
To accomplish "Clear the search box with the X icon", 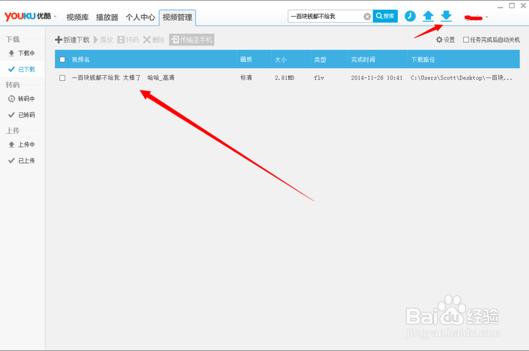I will click(367, 16).
